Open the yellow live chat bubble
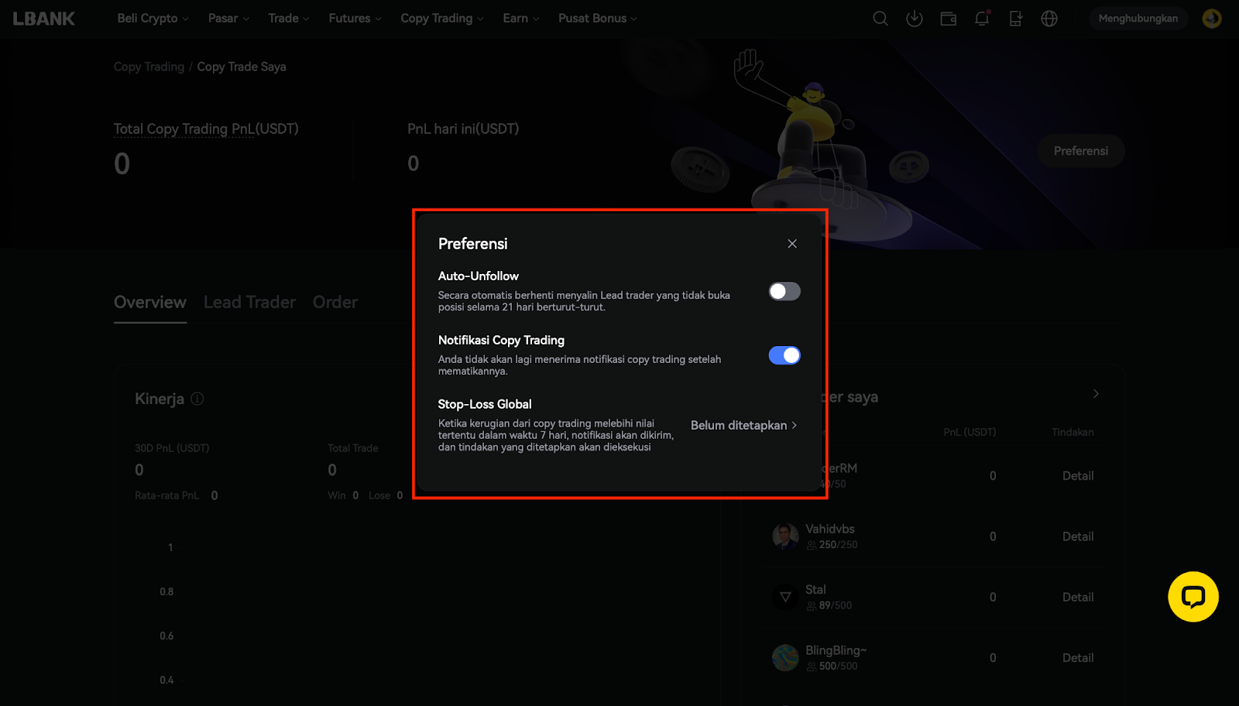Screen dimensions: 1239x706 coord(1193,597)
